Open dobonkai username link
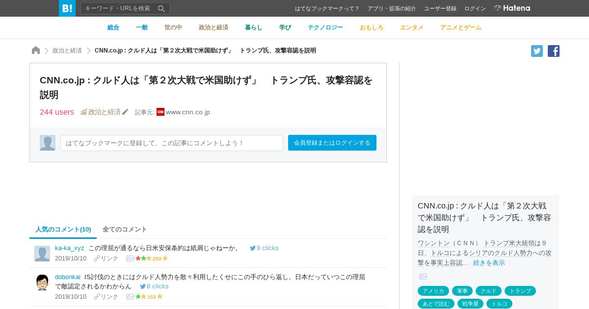The height and width of the screenshot is (309, 589). [68, 277]
